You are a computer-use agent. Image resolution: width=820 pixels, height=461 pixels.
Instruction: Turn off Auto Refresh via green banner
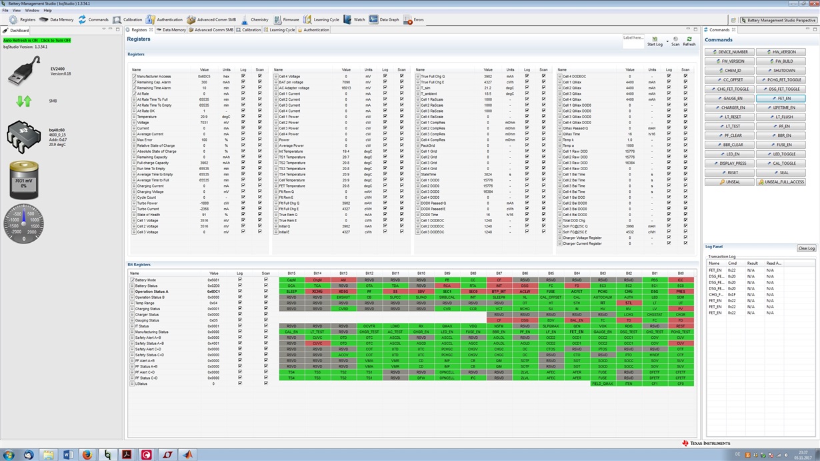[x=37, y=41]
